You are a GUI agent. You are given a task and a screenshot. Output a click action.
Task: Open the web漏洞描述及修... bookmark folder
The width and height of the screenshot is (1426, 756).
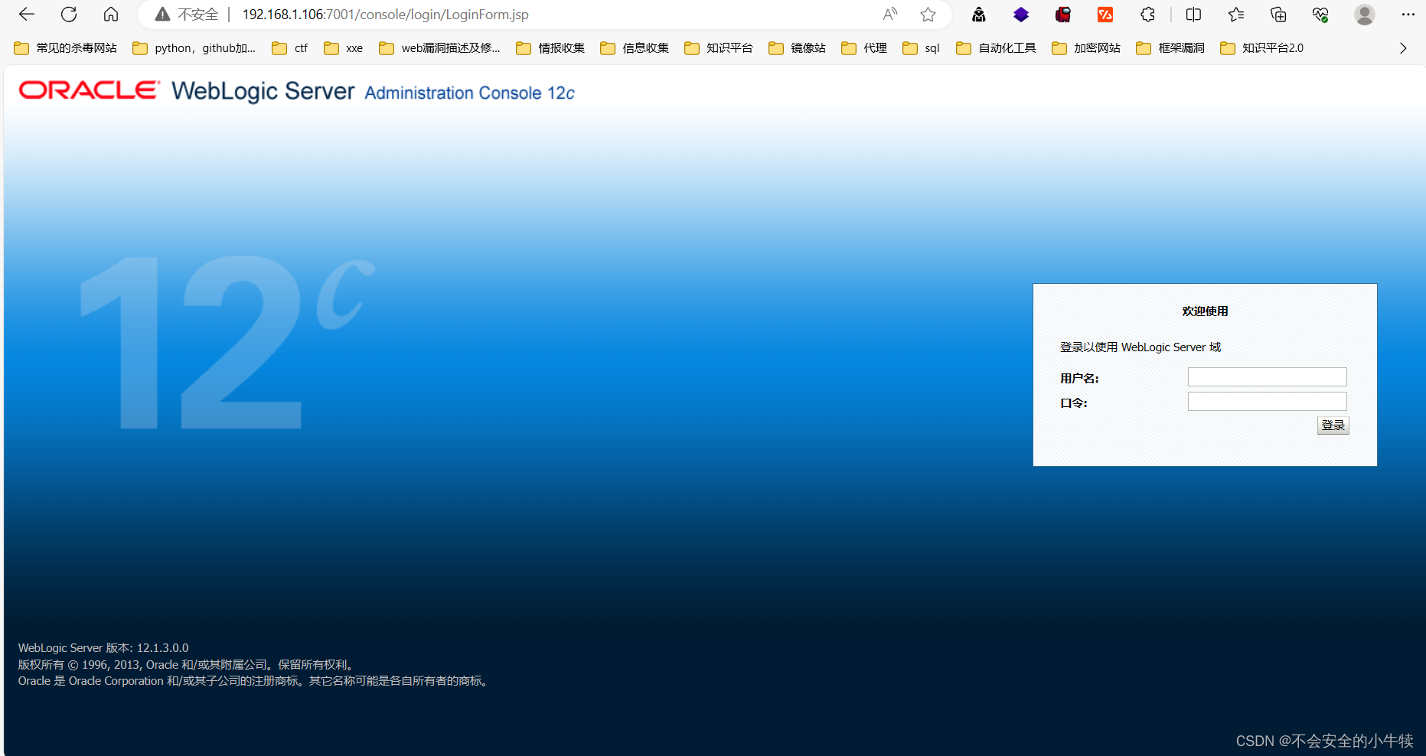[x=440, y=48]
